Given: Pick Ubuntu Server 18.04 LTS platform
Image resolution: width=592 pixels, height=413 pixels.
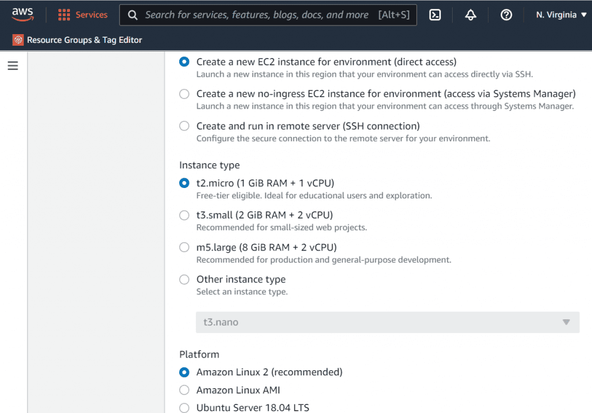Looking at the screenshot, I should tap(184, 408).
